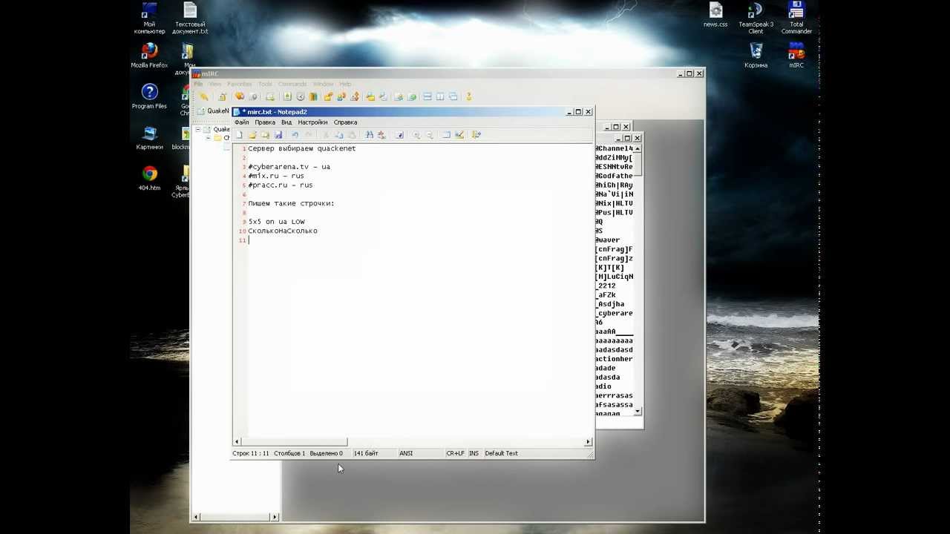The height and width of the screenshot is (534, 950).
Task: Open the 404.htm desktop file
Action: pyautogui.click(x=149, y=178)
